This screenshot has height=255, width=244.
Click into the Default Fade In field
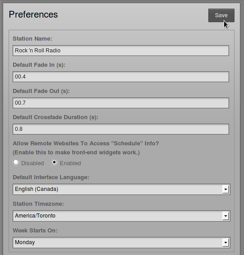pyautogui.click(x=121, y=77)
